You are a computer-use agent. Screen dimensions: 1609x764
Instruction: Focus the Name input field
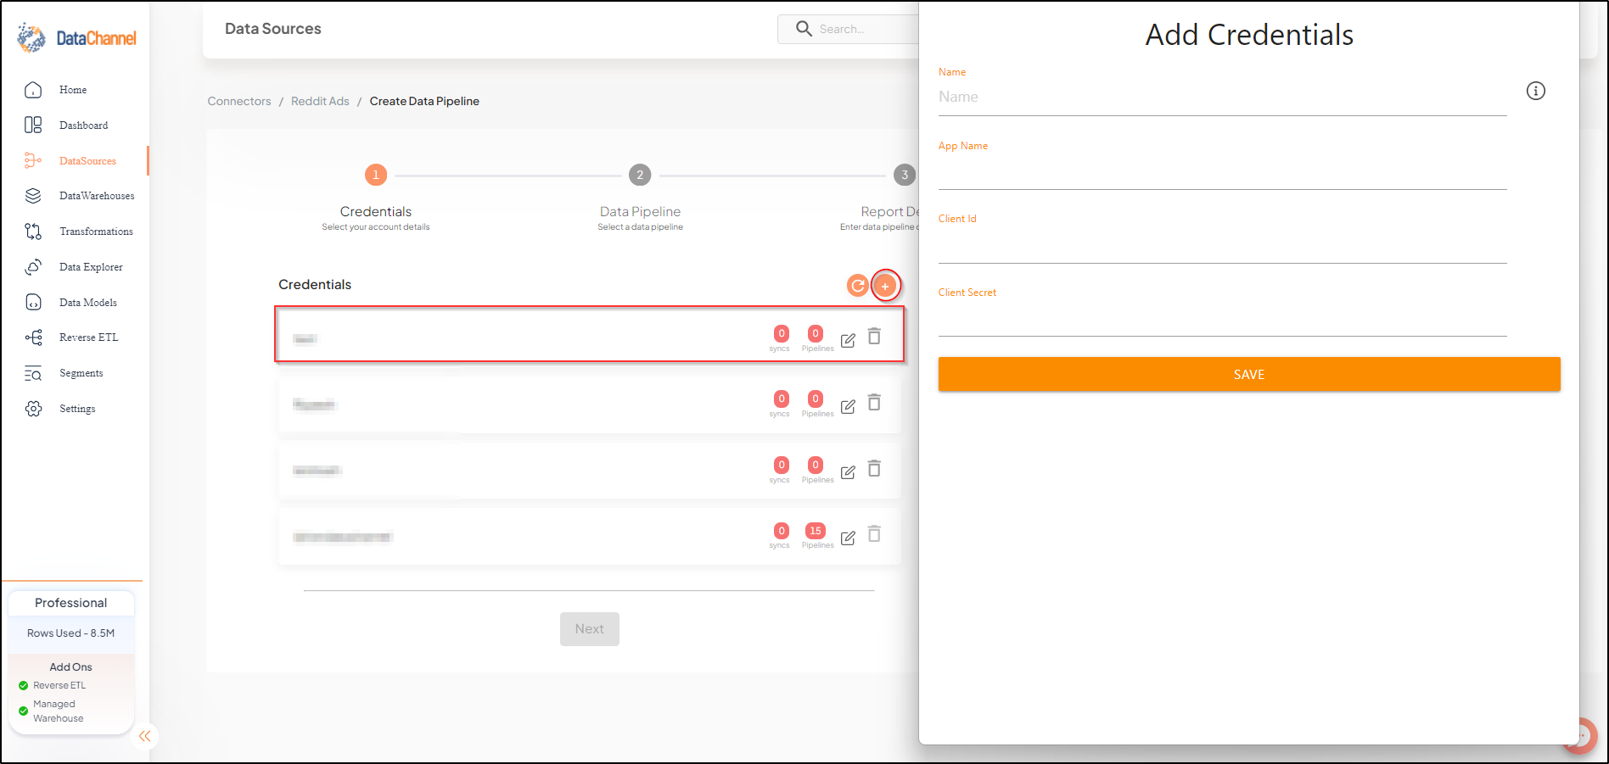(1222, 98)
